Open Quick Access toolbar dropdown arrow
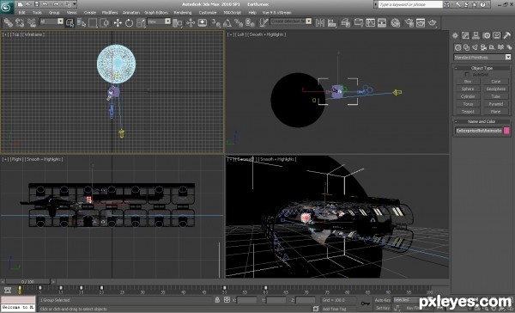This screenshot has width=515, height=313. [x=75, y=4]
